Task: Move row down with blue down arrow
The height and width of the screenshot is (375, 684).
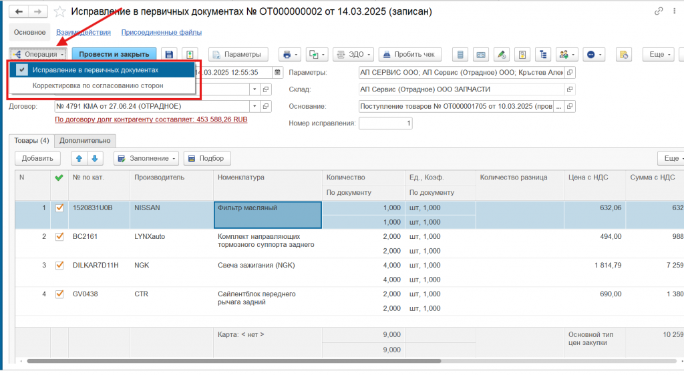Action: click(x=95, y=158)
